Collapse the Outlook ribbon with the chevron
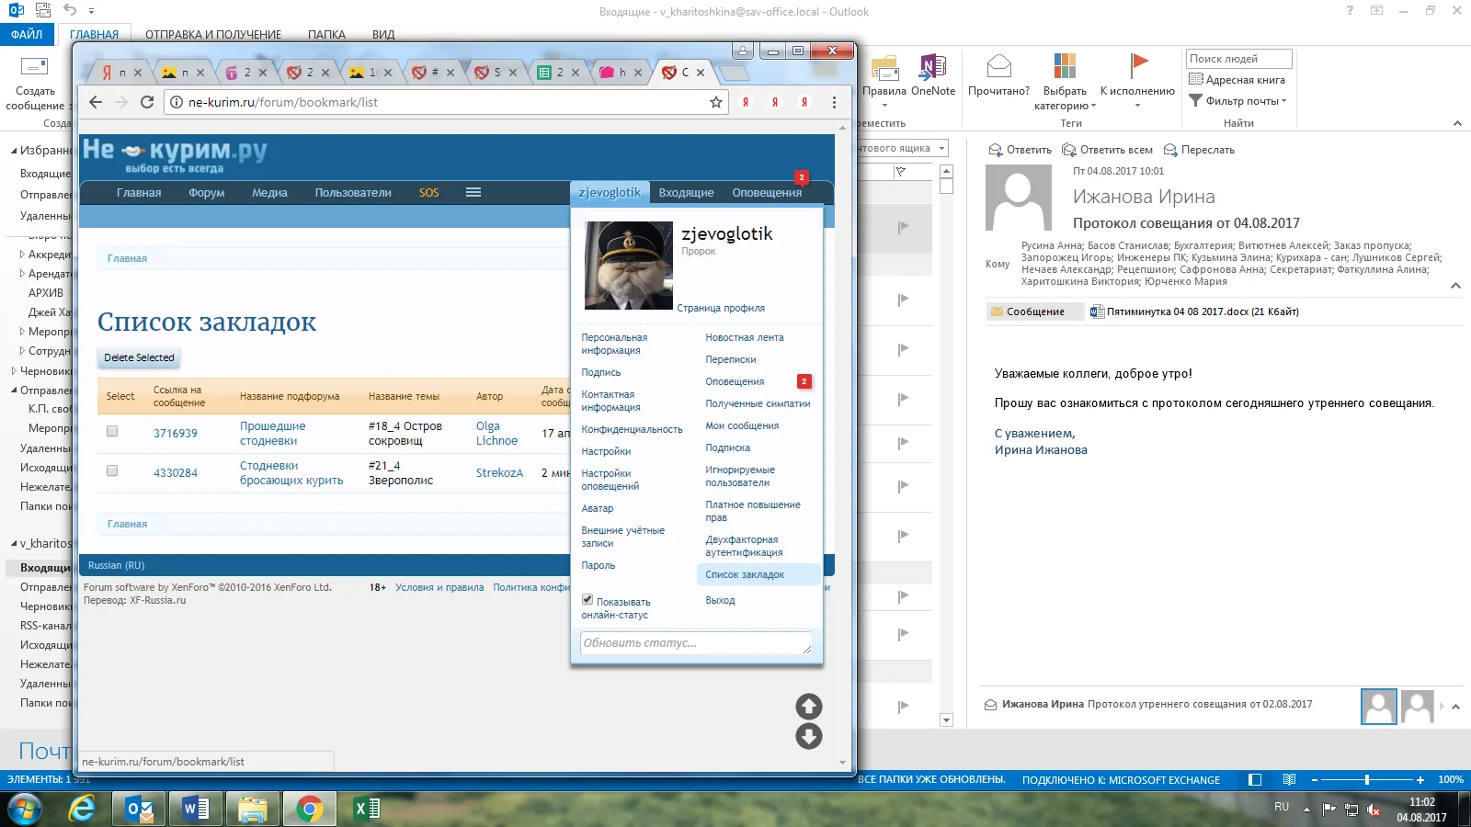The height and width of the screenshot is (827, 1471). pos(1457,123)
